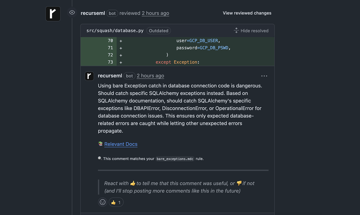The width and height of the screenshot is (360, 215).
Task: Open the recurseml large profile avatar
Action: [53, 14]
